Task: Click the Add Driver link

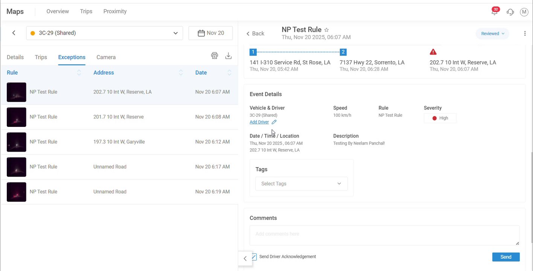Action: (x=259, y=122)
